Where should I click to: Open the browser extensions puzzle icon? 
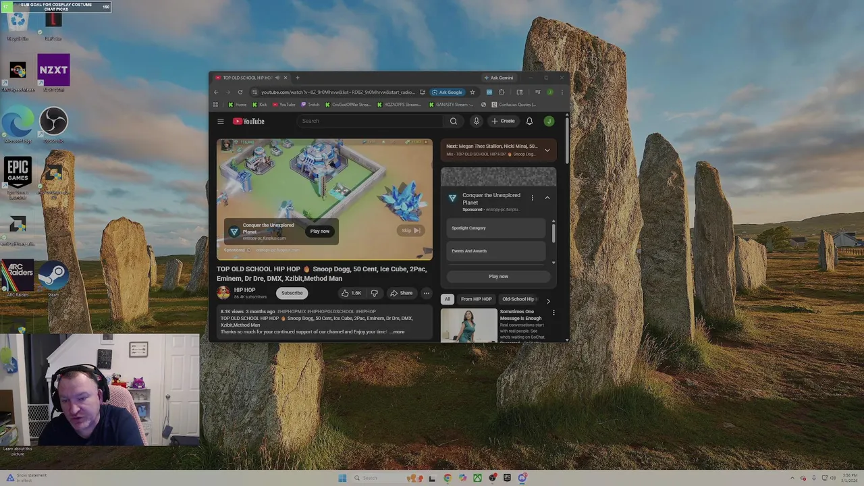pyautogui.click(x=502, y=92)
